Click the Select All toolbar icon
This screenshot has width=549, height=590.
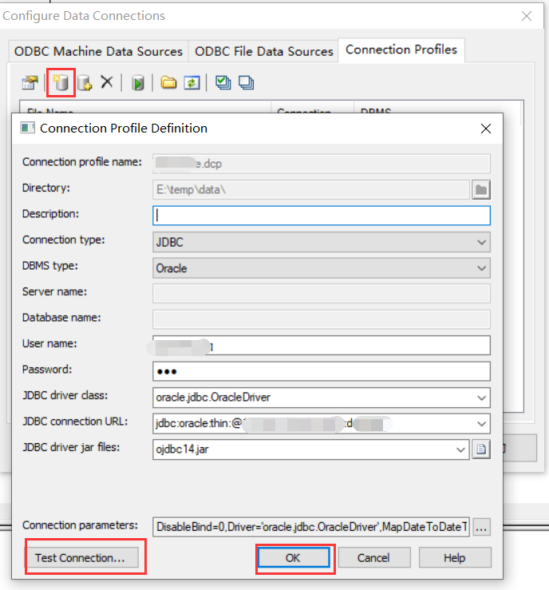[x=223, y=82]
